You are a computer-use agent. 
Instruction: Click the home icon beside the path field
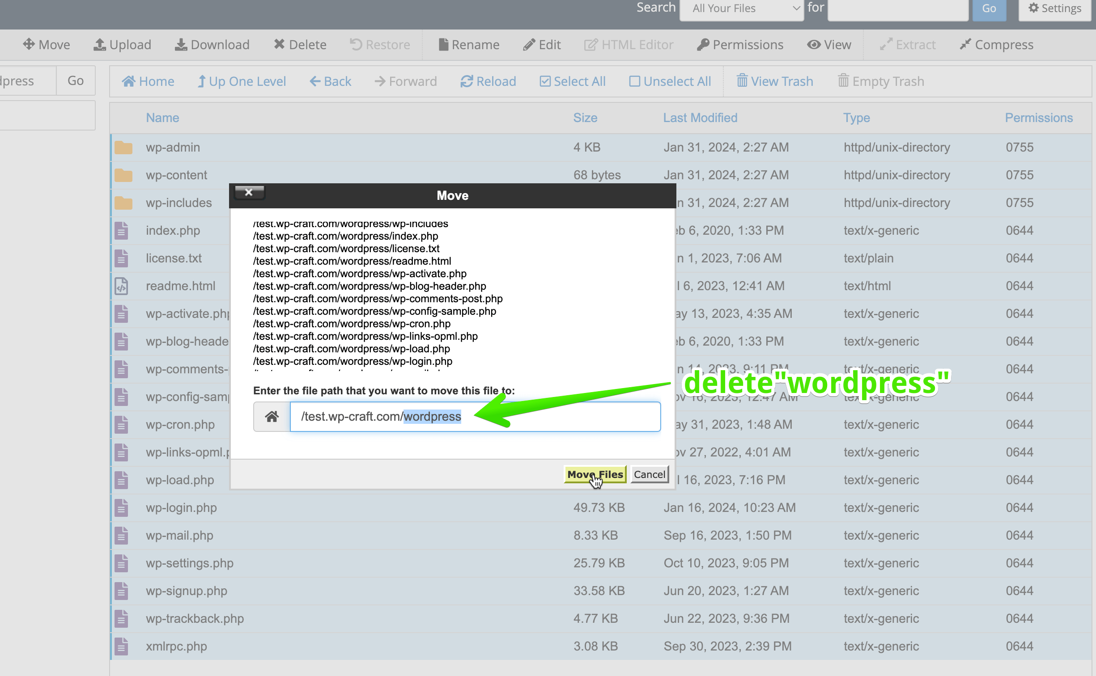pyautogui.click(x=272, y=416)
